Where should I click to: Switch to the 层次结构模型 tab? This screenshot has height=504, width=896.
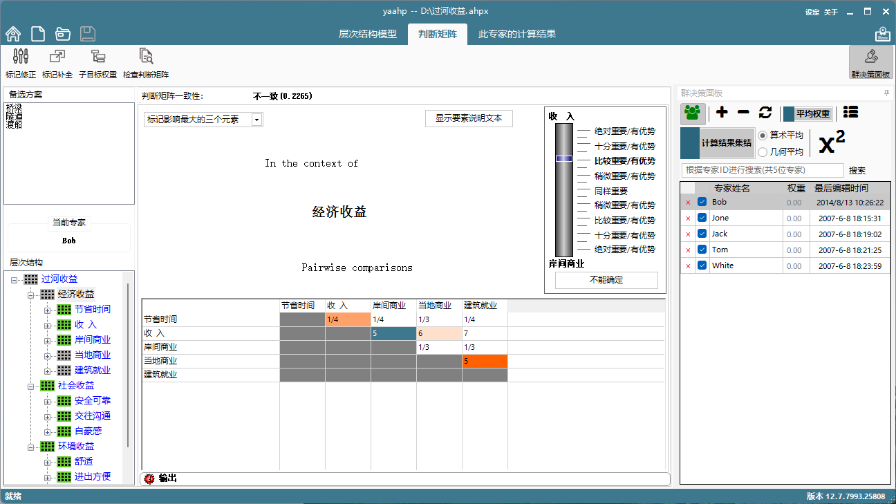tap(367, 34)
